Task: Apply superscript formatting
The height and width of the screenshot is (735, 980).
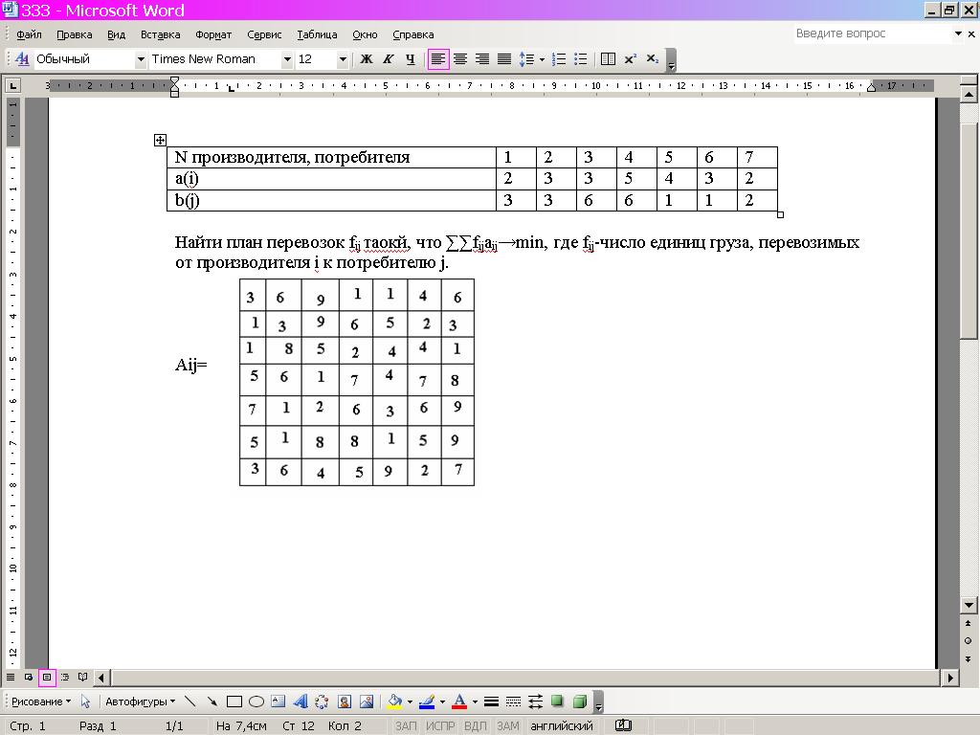Action: tap(631, 59)
